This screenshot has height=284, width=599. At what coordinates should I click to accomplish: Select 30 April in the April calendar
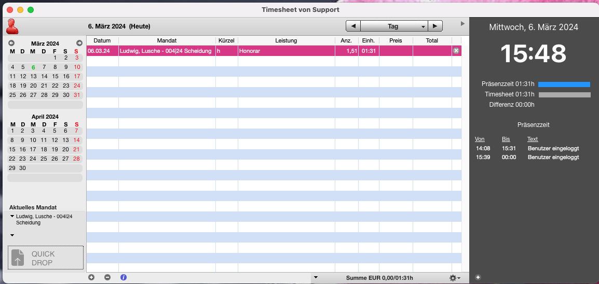(22, 168)
